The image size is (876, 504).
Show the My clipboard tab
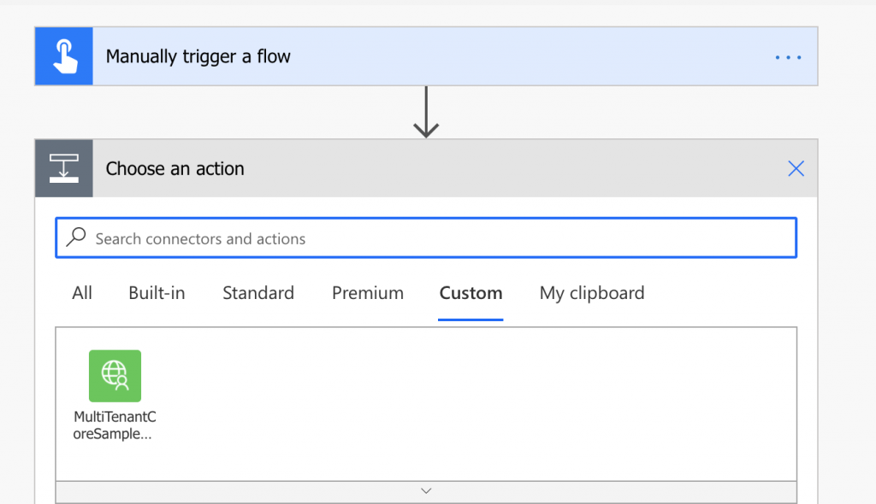coord(592,293)
